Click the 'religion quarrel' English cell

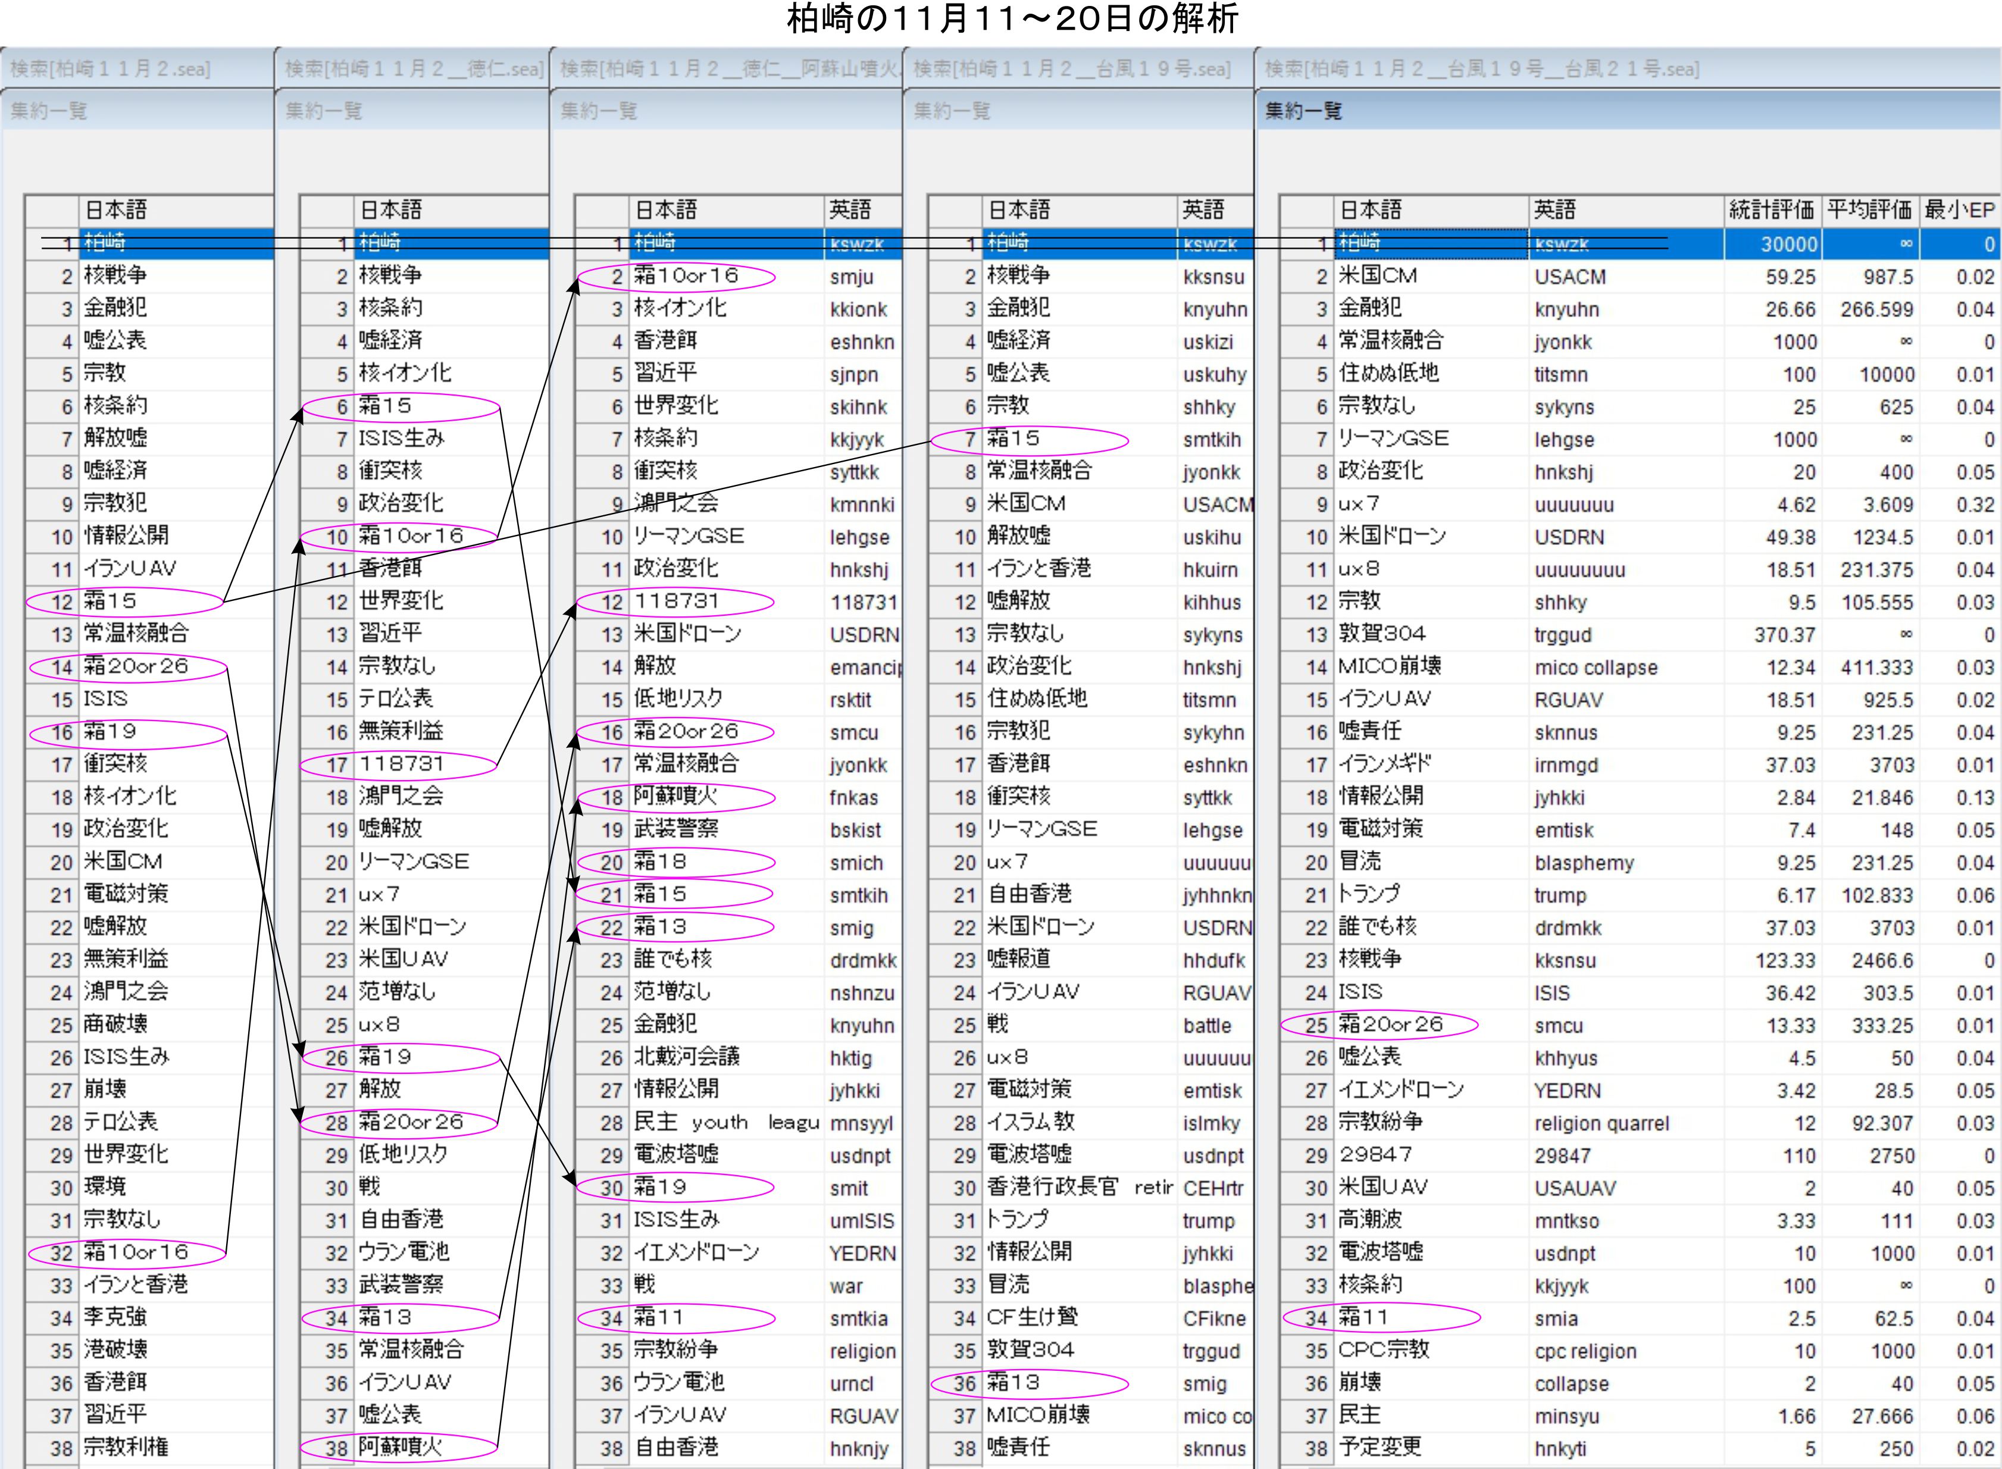point(1601,1123)
